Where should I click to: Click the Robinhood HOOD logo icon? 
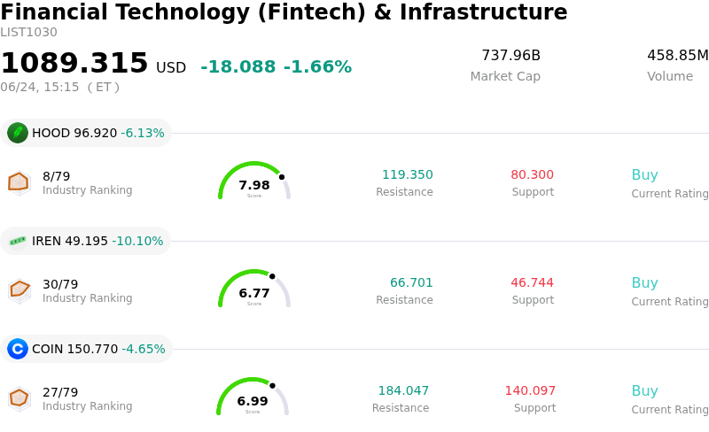click(x=18, y=133)
